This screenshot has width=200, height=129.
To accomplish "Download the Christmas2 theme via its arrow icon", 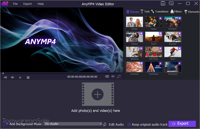I will [x=160, y=63].
